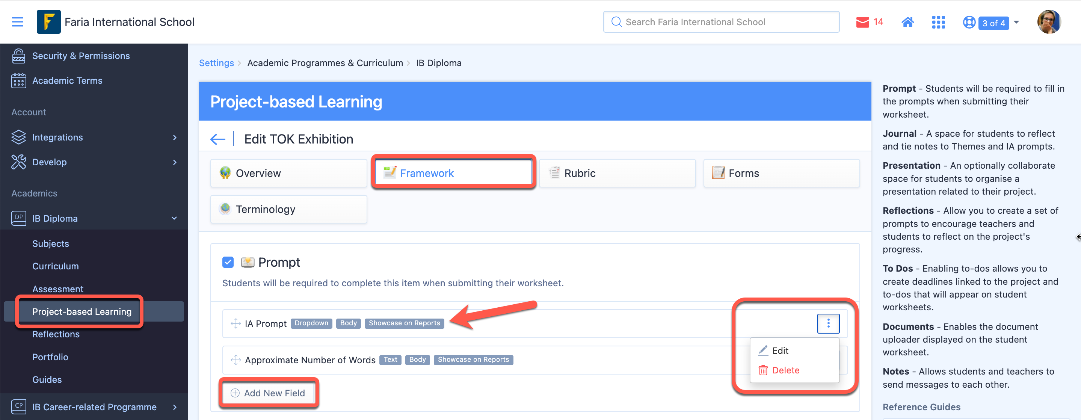Expand the Integrations submenu chevron
The image size is (1081, 420).
[175, 137]
